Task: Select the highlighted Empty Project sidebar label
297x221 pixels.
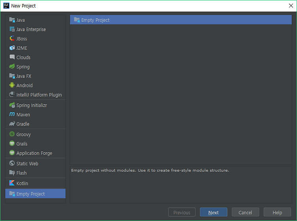Action: pos(30,194)
